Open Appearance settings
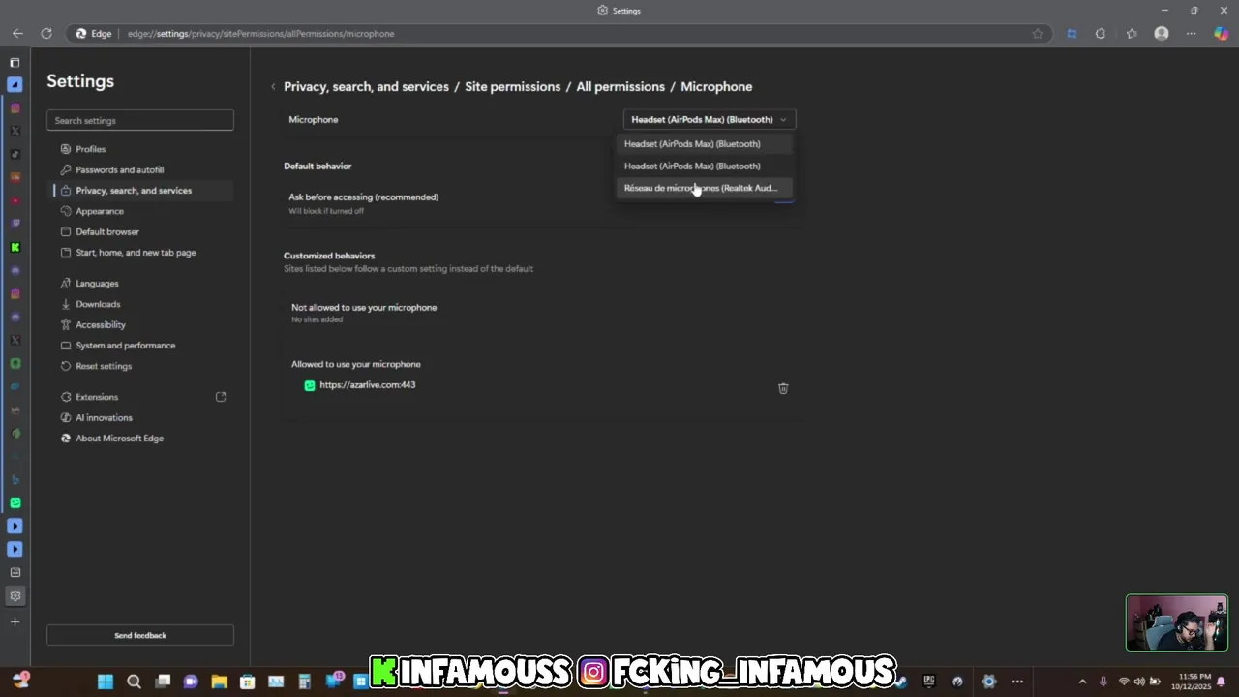 tap(100, 211)
